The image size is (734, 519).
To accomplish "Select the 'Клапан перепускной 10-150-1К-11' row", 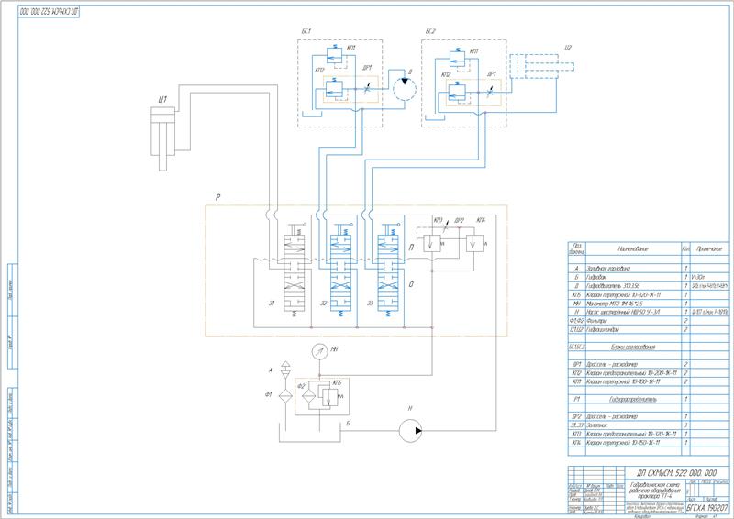I will pos(649,443).
